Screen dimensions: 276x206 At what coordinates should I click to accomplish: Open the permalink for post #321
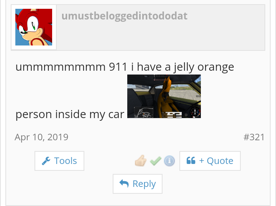click(254, 137)
